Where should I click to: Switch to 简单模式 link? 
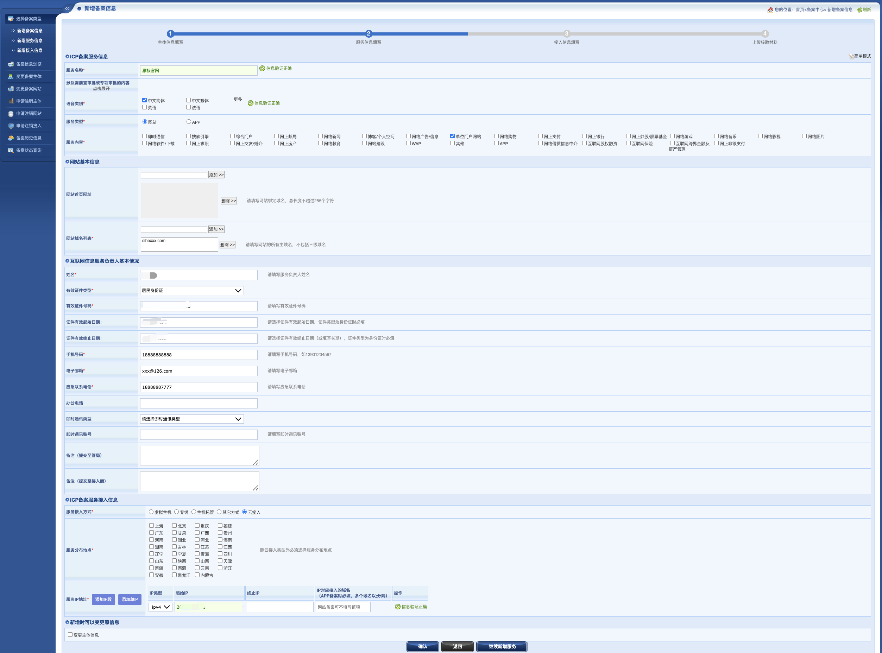(862, 57)
